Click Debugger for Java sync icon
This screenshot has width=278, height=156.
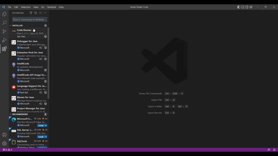(41, 48)
